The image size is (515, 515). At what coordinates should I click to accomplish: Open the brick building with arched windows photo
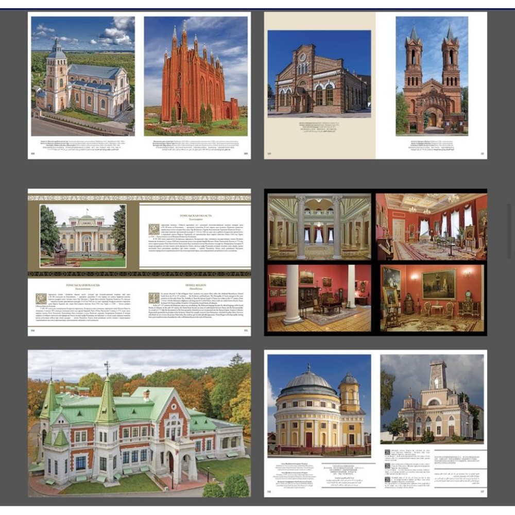(319, 74)
